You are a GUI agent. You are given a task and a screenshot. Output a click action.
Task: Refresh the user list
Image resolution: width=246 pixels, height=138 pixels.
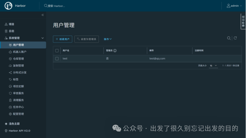tap(235, 38)
